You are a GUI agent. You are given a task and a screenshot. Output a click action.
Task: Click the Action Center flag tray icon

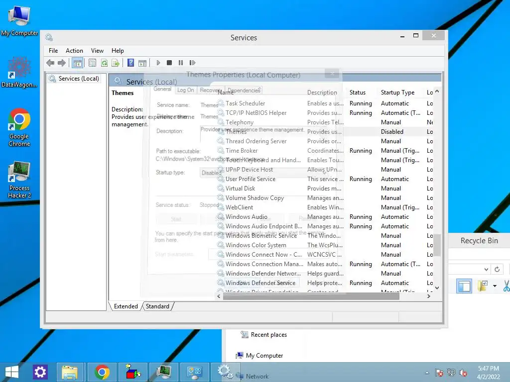tap(439, 373)
